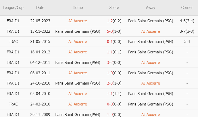Open the 3-2(0-0) score from 04-12-2011
198x117 pixels.
point(114,63)
